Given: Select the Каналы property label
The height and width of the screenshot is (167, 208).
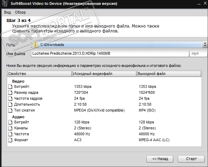Looking at the screenshot, I should point(21,128).
